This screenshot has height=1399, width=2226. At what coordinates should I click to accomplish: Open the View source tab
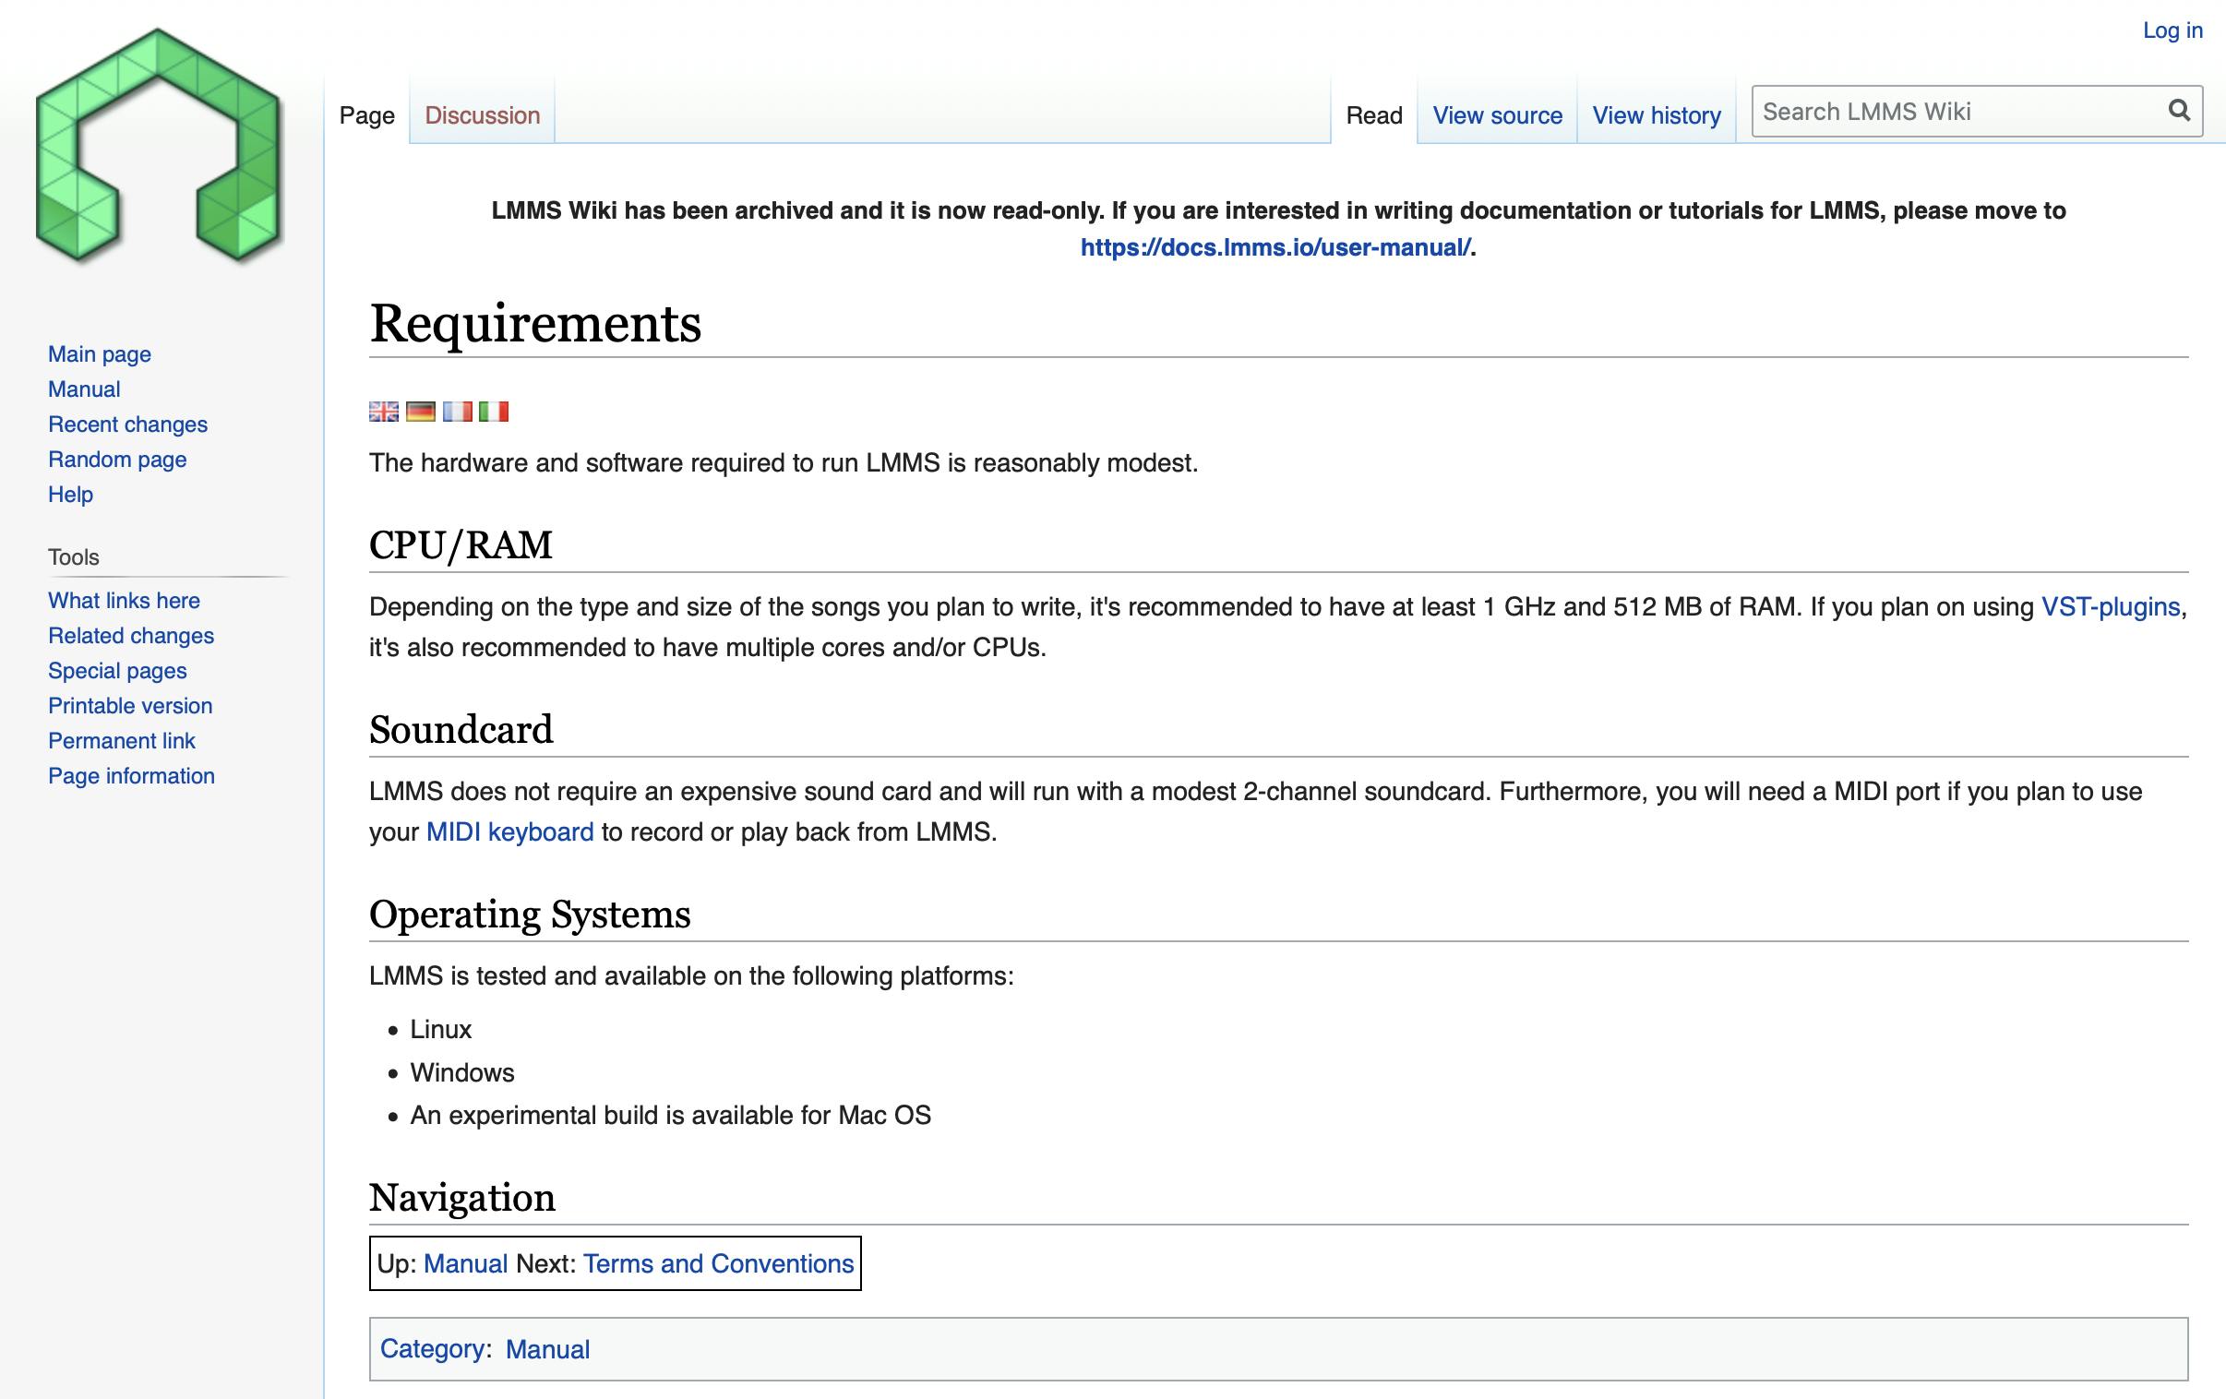1497,115
